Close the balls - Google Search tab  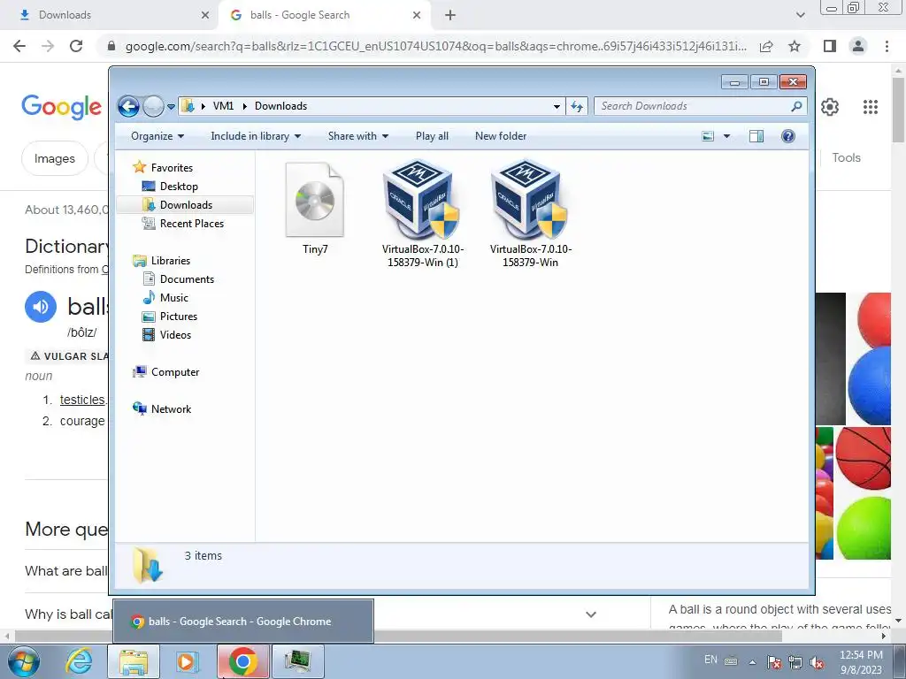[417, 15]
